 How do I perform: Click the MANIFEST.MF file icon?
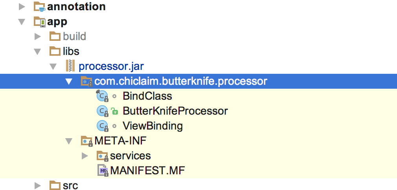tap(103, 171)
